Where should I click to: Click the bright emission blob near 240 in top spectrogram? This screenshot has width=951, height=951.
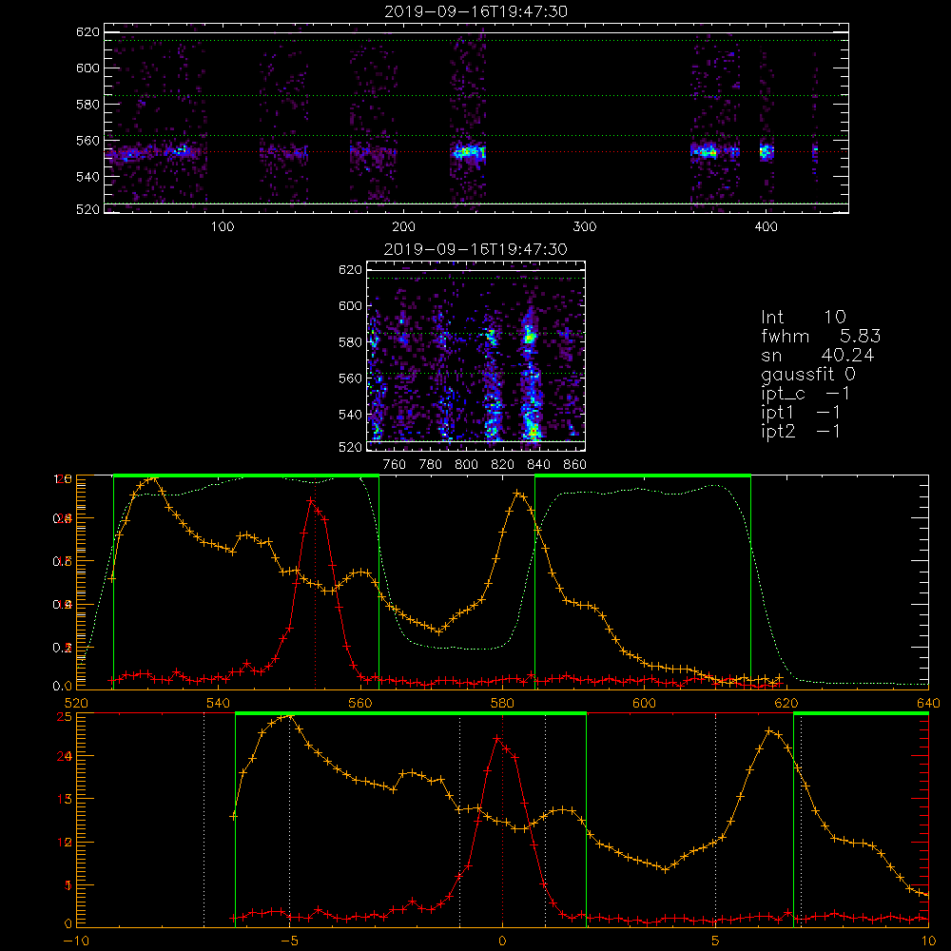469,152
